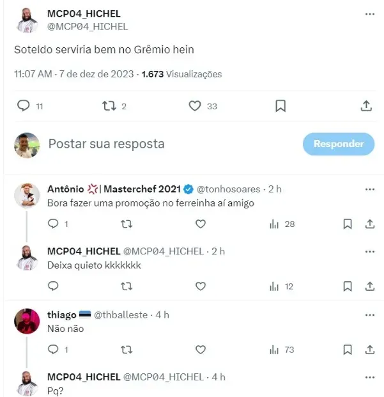
Task: Like the main Soteldo tweet
Action: pos(195,106)
